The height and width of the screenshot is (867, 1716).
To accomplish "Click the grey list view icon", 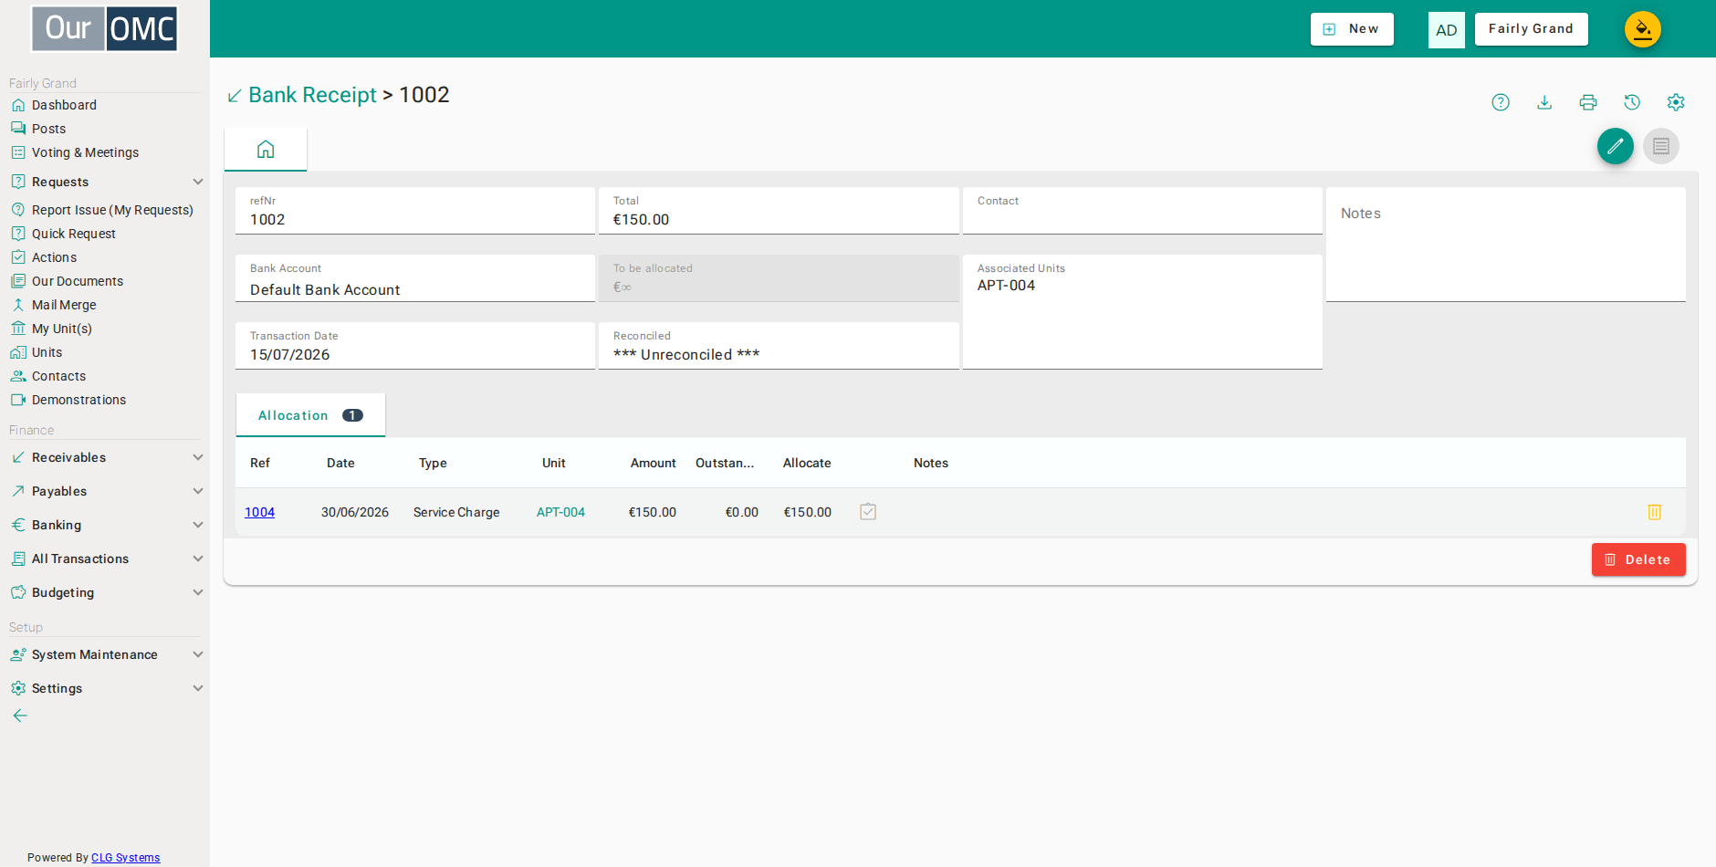I will 1661,146.
